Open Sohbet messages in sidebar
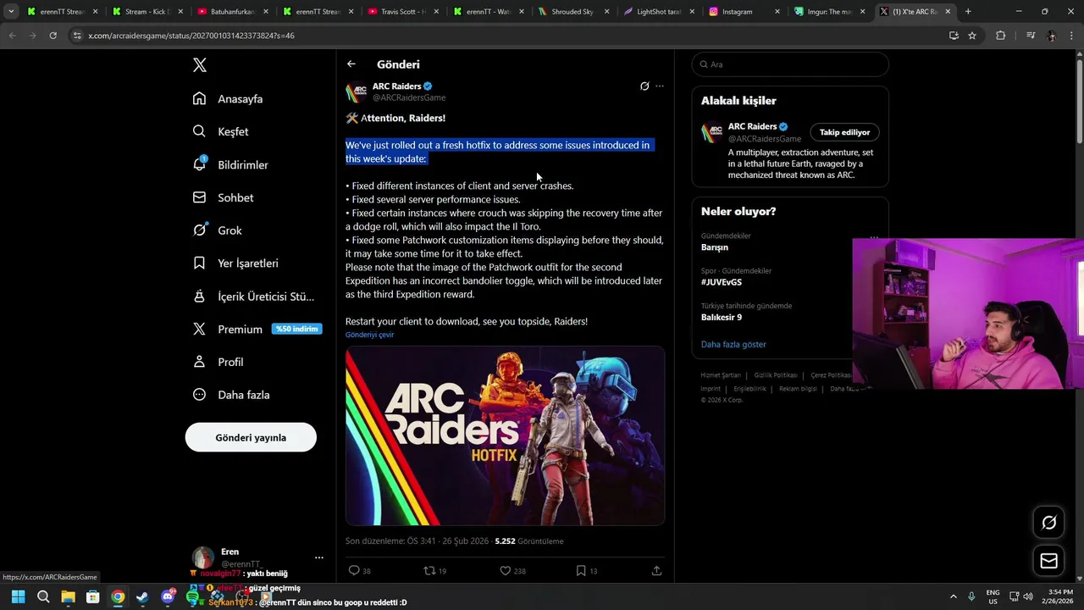Viewport: 1084px width, 610px height. (x=224, y=197)
